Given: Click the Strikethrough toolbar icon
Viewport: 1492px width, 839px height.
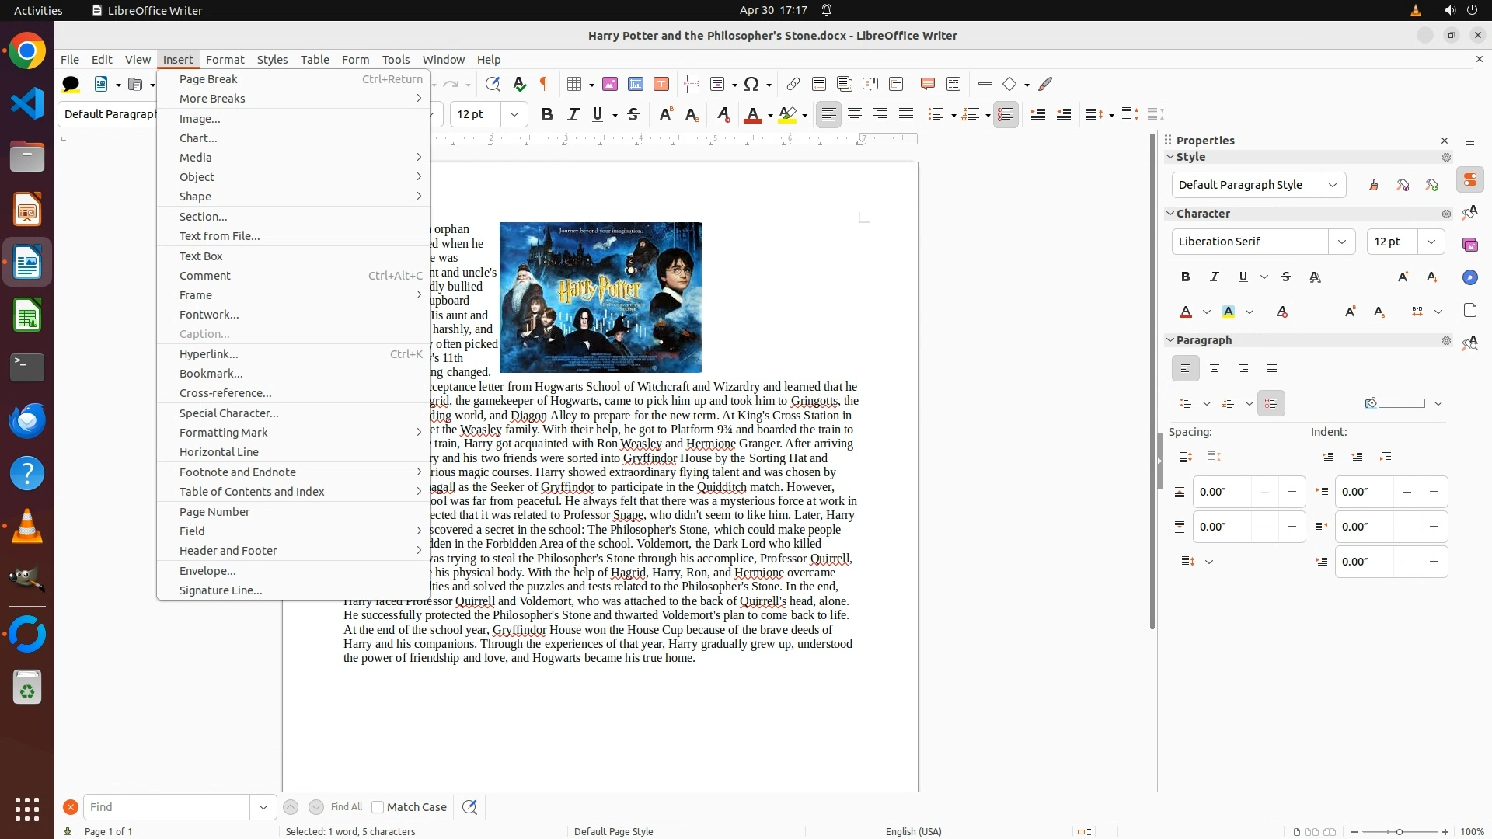Looking at the screenshot, I should coord(633,114).
